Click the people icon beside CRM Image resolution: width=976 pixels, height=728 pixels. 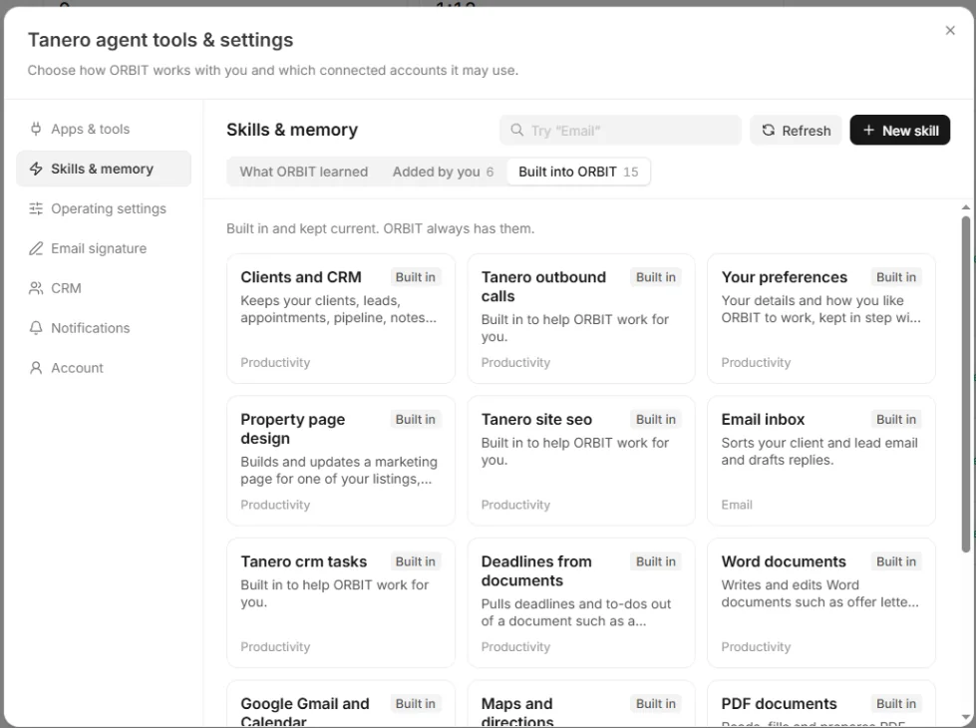36,288
